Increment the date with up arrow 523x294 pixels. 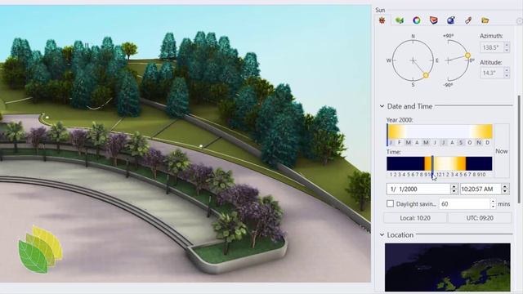coord(454,186)
